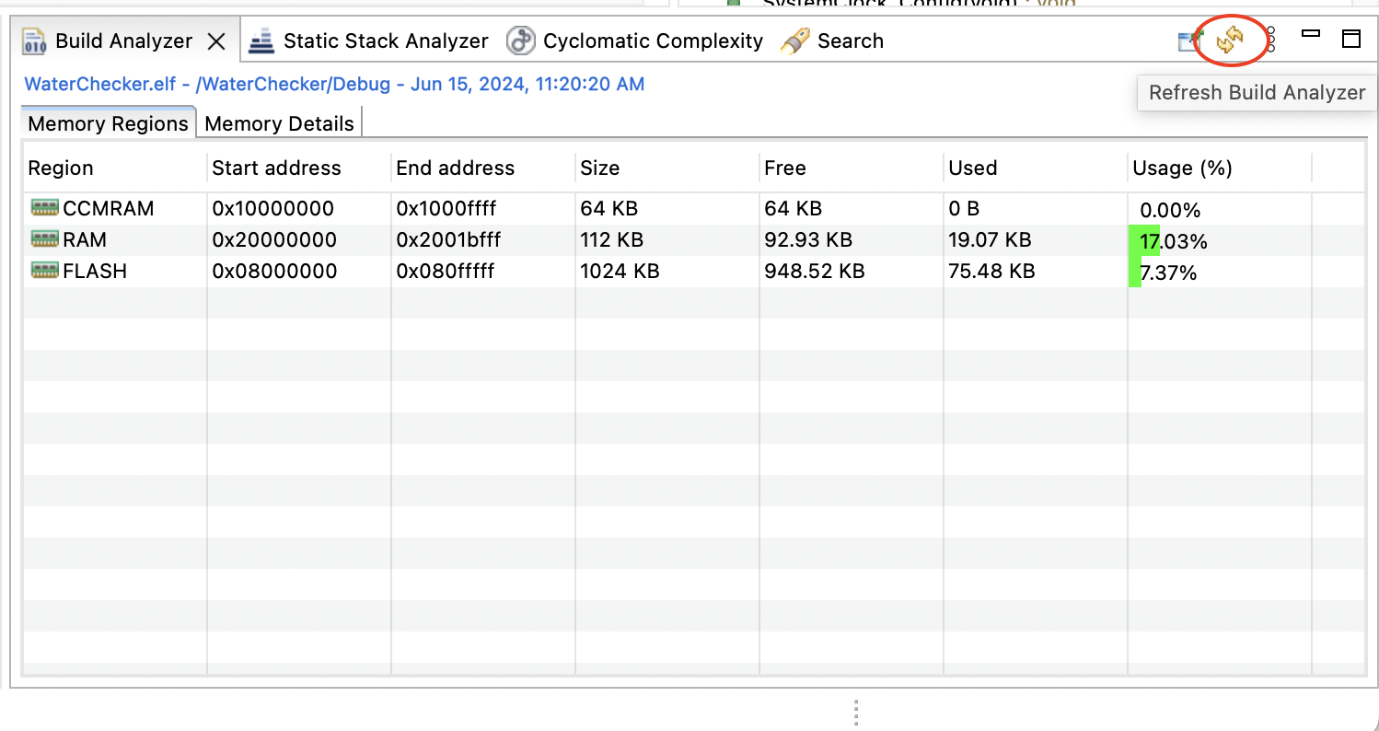
Task: Click the FLASH region chip icon
Action: pos(44,271)
